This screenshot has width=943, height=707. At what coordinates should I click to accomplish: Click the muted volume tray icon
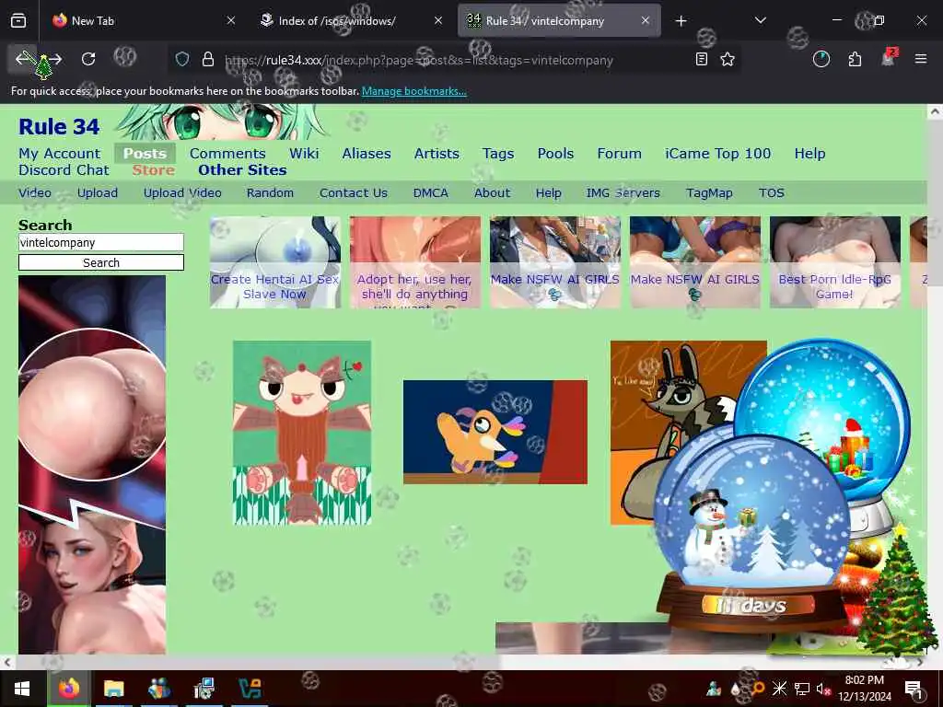[822, 689]
